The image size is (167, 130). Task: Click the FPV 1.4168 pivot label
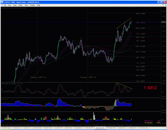(141, 52)
